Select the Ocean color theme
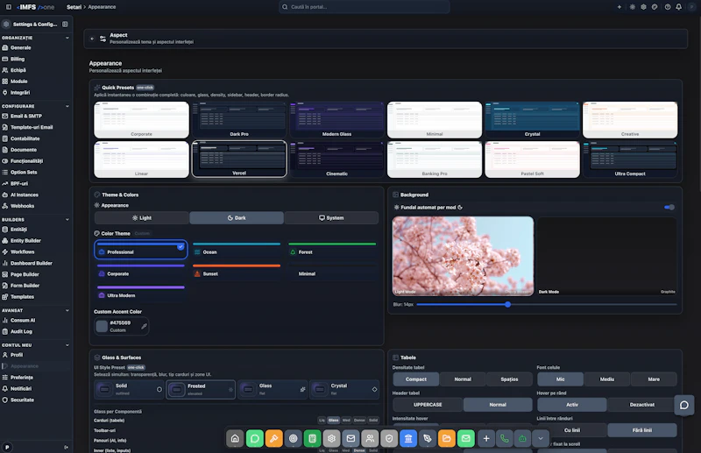This screenshot has width=701, height=453. pos(237,250)
